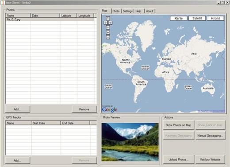Switch map view to Satellit

(x=197, y=18)
